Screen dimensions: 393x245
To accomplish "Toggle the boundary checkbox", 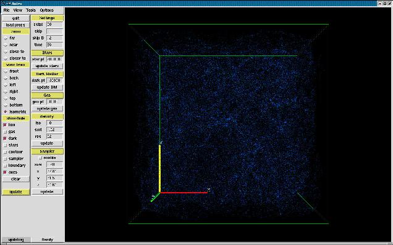I will click(x=5, y=166).
